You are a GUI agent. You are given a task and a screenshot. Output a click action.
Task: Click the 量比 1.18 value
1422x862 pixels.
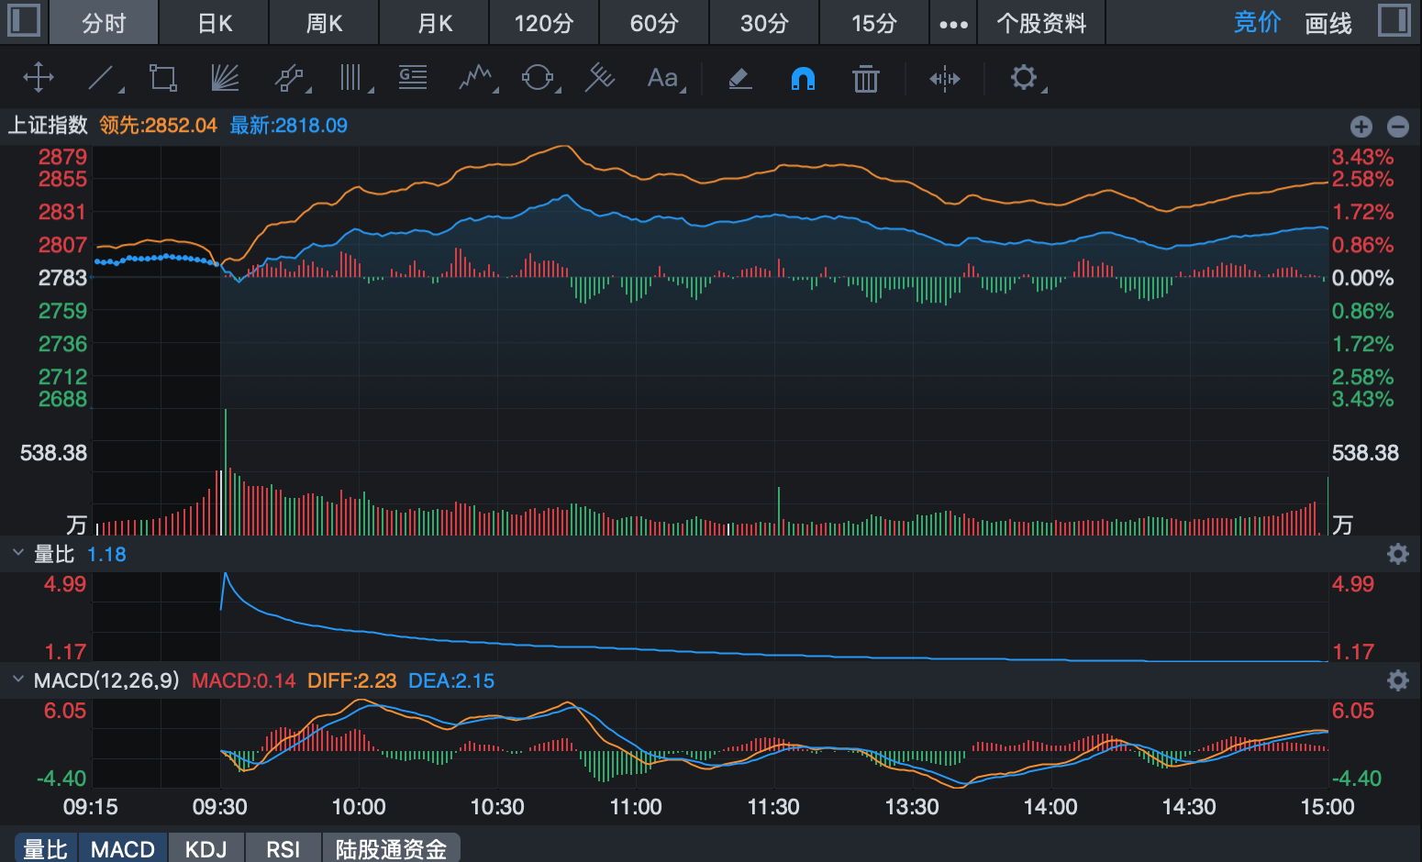point(106,554)
